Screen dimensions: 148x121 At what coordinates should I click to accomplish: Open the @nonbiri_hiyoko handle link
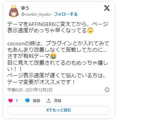pyautogui.click(x=36, y=14)
